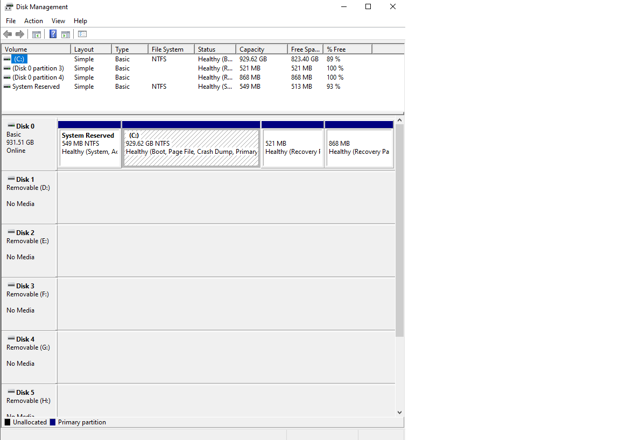Click the Disk Management app title icon

pos(9,6)
